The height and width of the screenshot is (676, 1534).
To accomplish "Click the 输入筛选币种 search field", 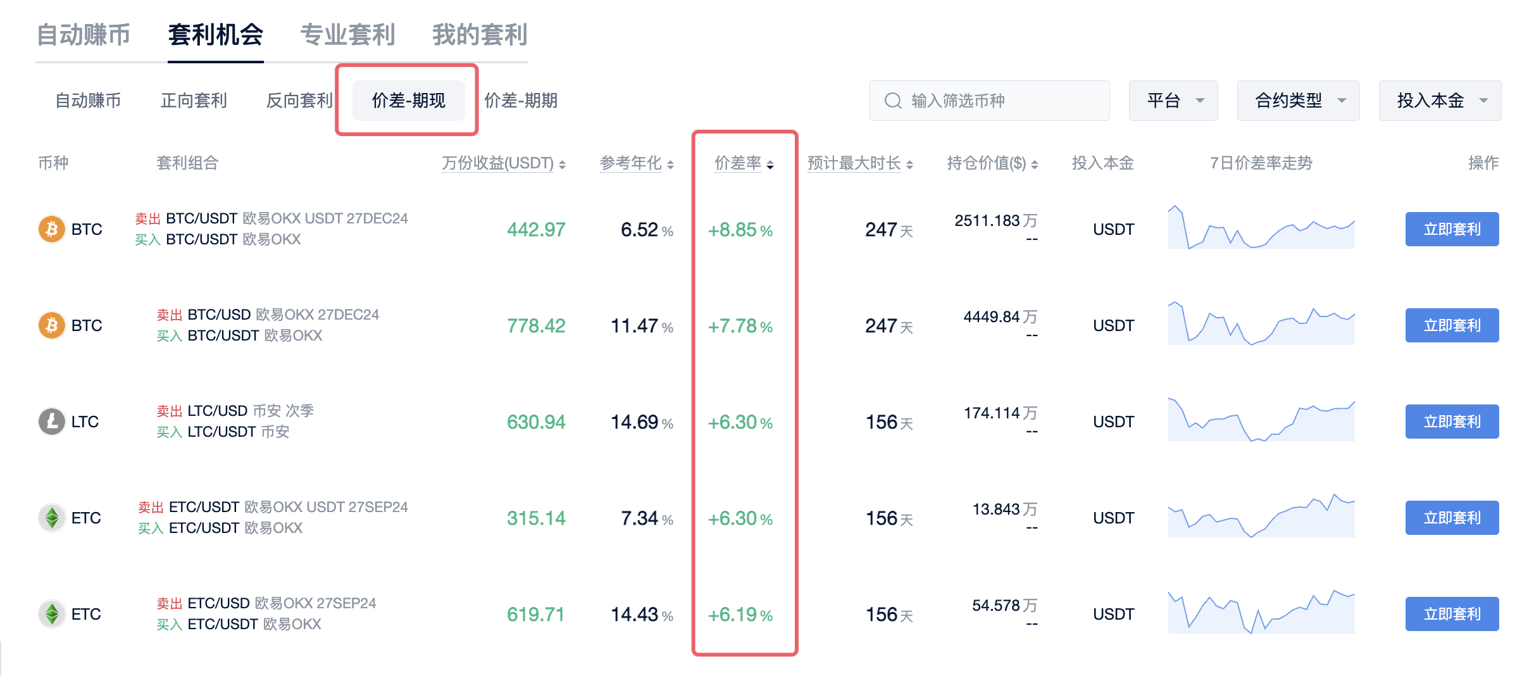I will (990, 101).
